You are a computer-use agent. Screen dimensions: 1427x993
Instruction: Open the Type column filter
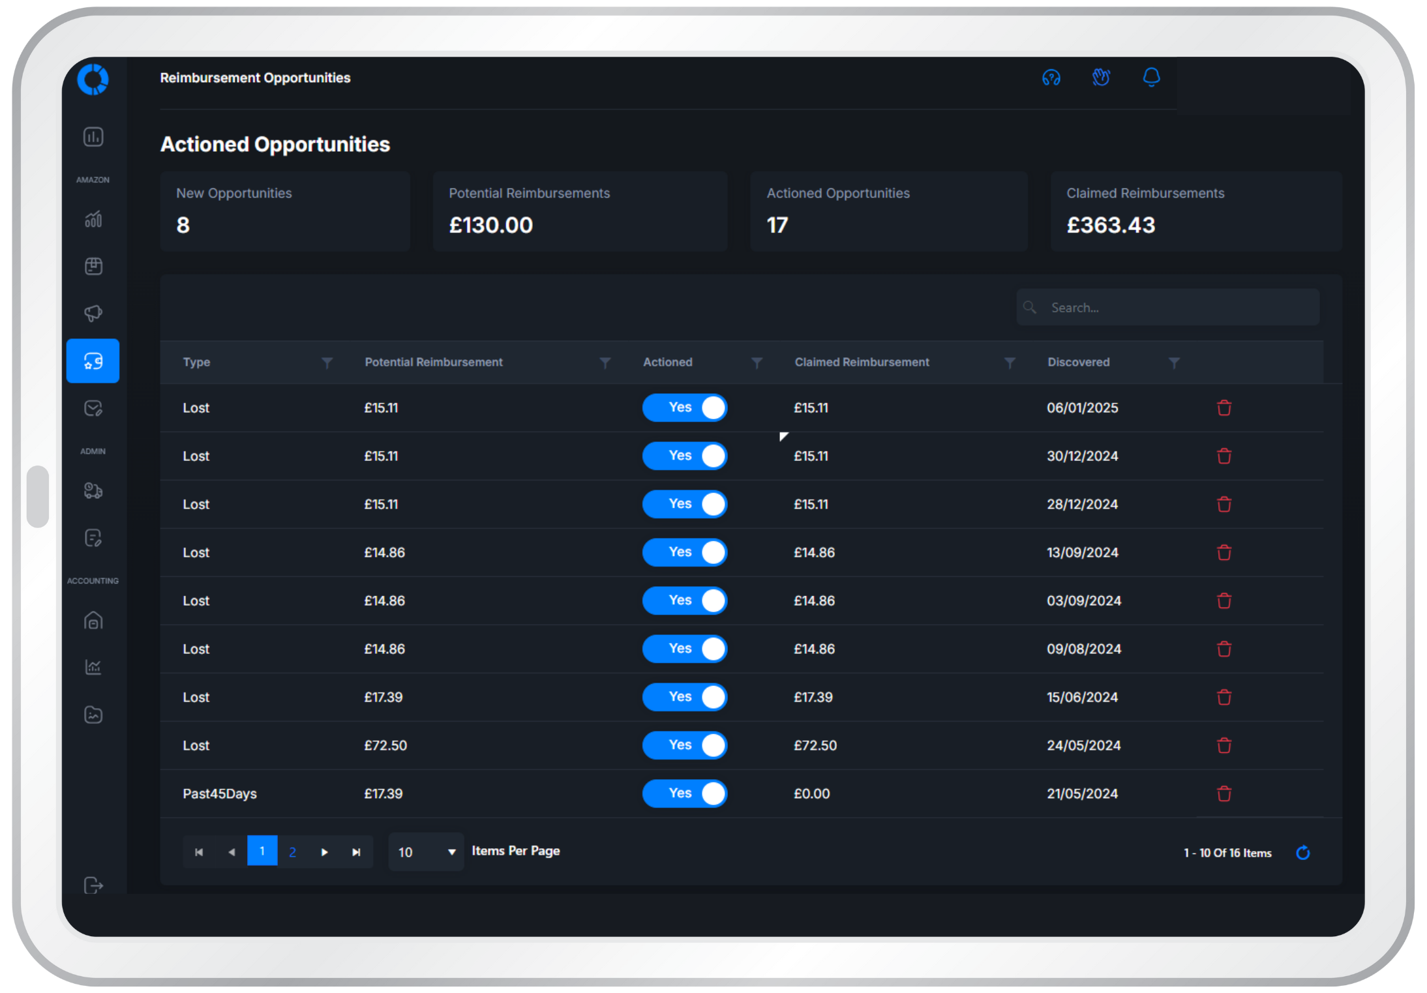pos(327,363)
